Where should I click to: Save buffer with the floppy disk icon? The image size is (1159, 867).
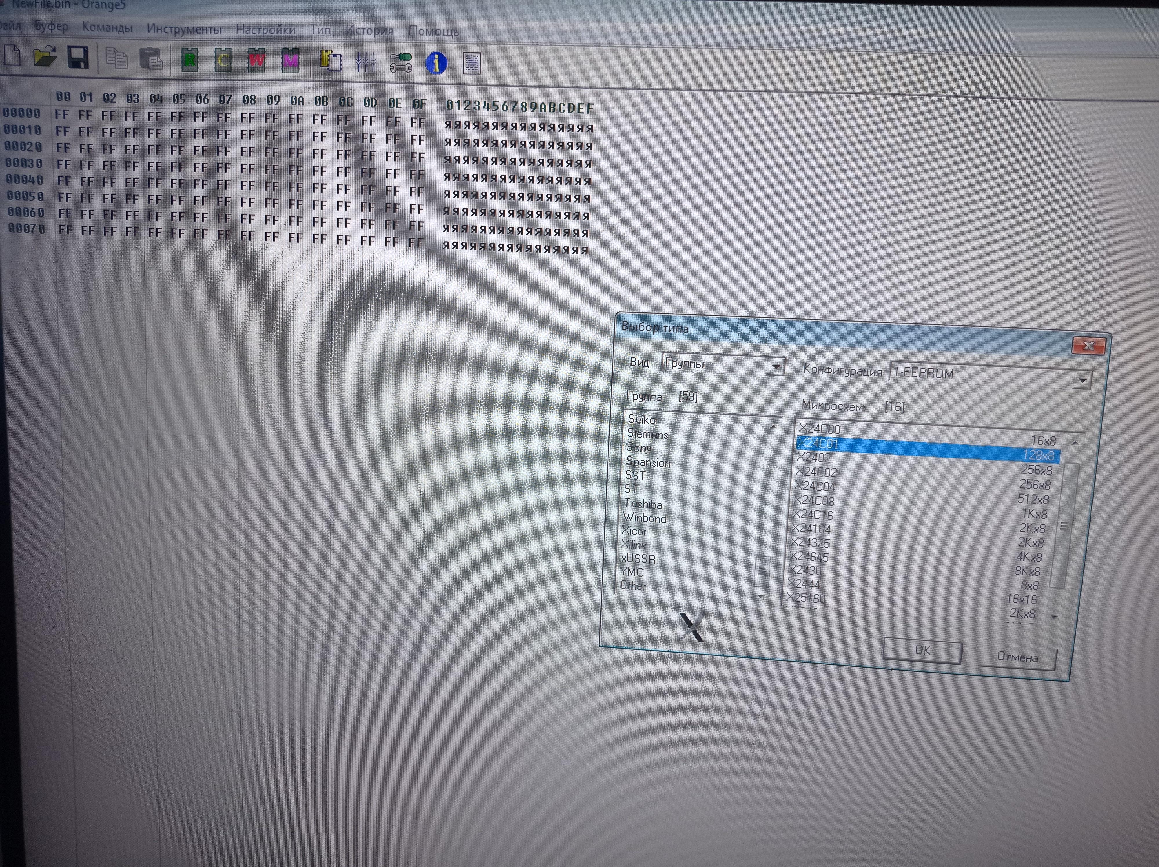coord(79,58)
